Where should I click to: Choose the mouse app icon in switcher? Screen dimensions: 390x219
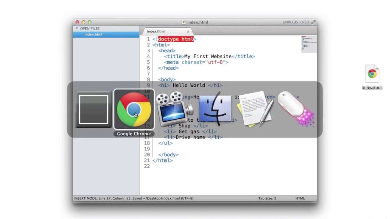coord(296,109)
